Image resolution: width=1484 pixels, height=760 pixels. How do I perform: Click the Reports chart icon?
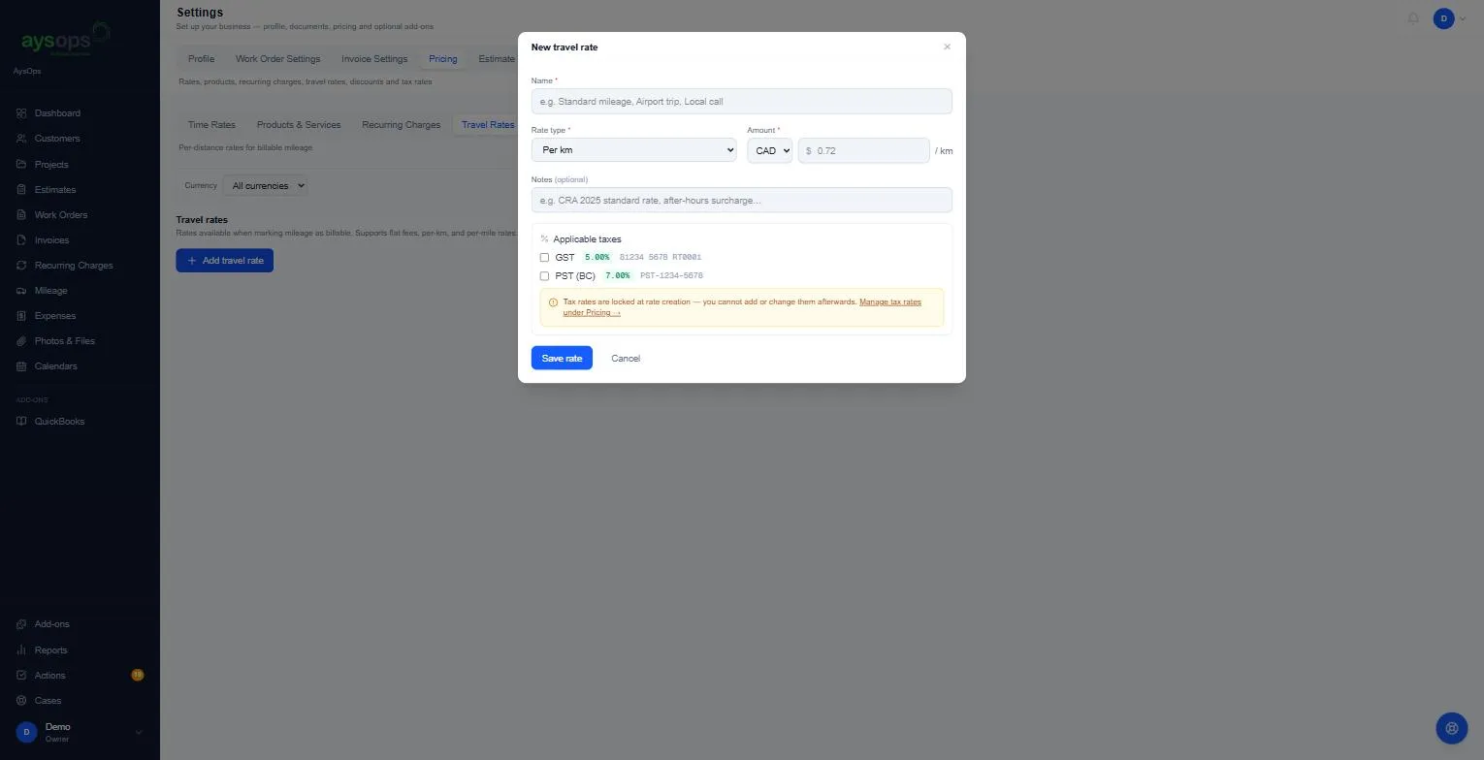21,650
